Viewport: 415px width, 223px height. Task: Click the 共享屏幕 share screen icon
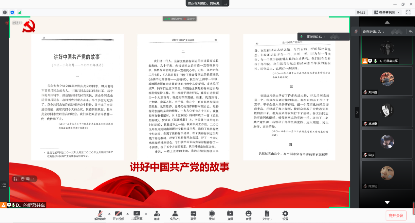[136, 215]
